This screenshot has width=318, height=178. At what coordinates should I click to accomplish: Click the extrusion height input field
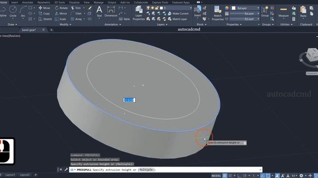pyautogui.click(x=129, y=100)
